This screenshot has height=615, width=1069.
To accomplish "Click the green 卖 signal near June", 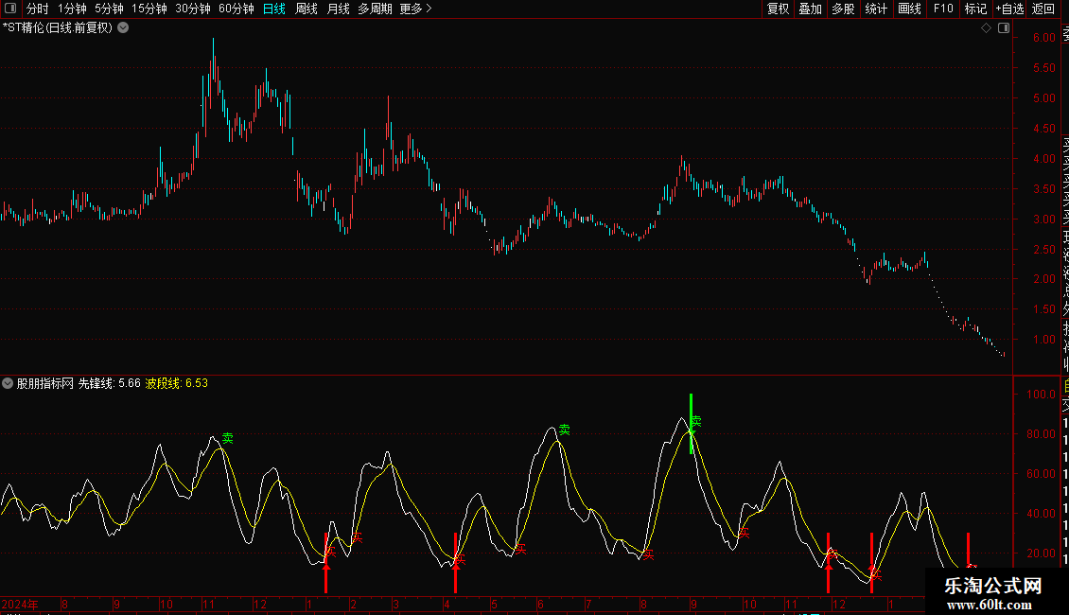I will coord(565,430).
